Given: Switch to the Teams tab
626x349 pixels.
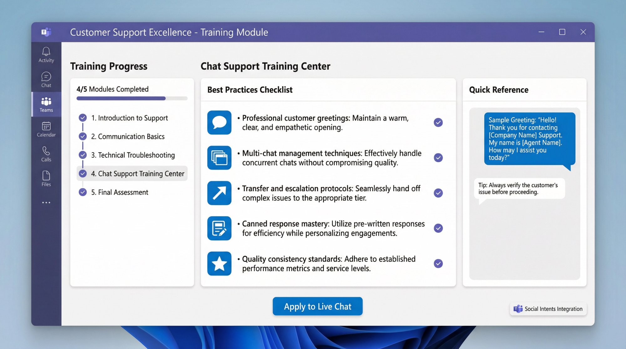Looking at the screenshot, I should [46, 104].
